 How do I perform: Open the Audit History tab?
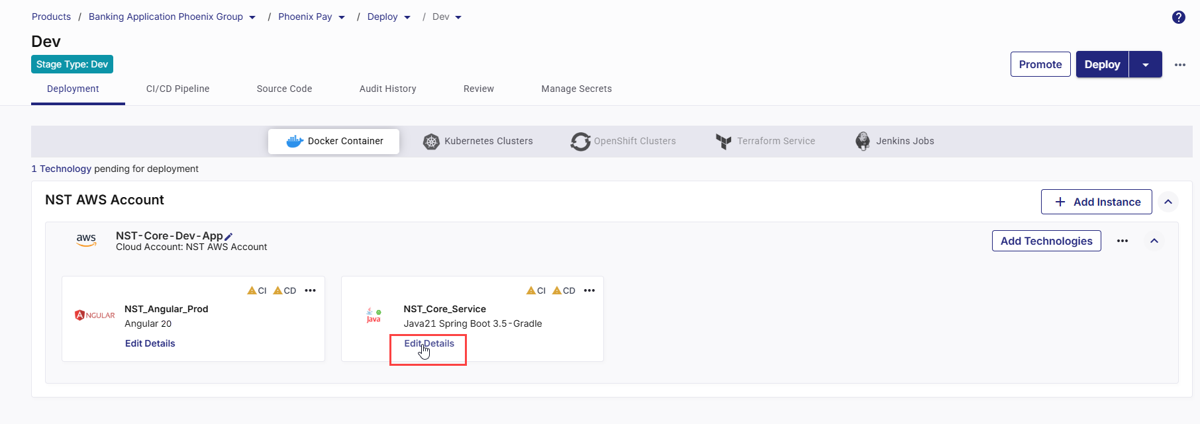[x=387, y=89]
